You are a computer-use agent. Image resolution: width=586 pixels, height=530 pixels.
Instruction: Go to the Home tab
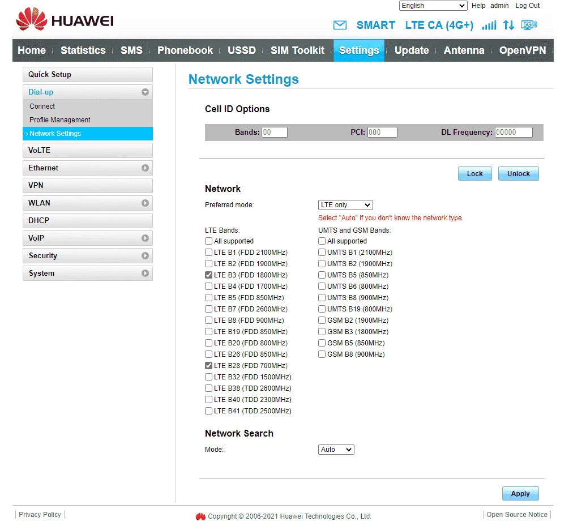coord(32,50)
